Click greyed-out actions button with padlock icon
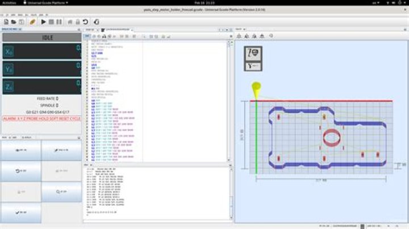The width and height of the screenshot is (409, 229). (21, 192)
